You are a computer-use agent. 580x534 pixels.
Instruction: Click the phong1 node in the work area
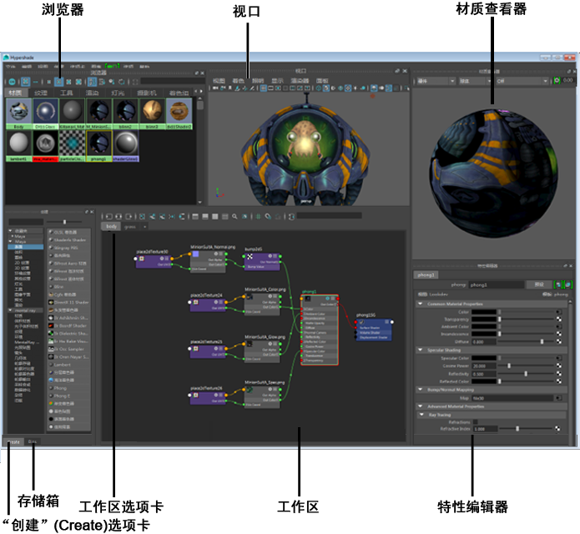(x=320, y=330)
